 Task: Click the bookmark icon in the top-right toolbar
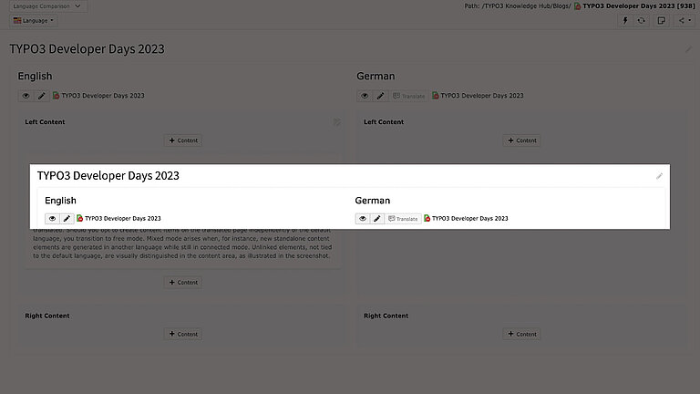pyautogui.click(x=661, y=20)
